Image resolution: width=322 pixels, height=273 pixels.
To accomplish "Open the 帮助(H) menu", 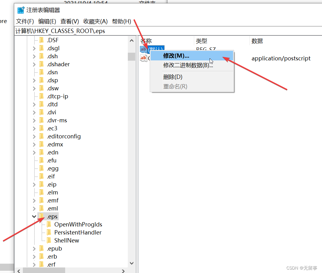I will (x=122, y=21).
